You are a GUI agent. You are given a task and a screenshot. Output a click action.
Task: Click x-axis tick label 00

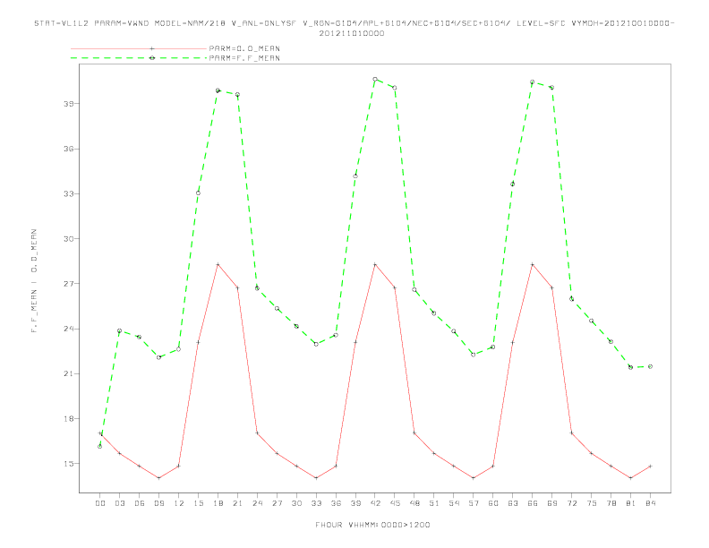[100, 503]
